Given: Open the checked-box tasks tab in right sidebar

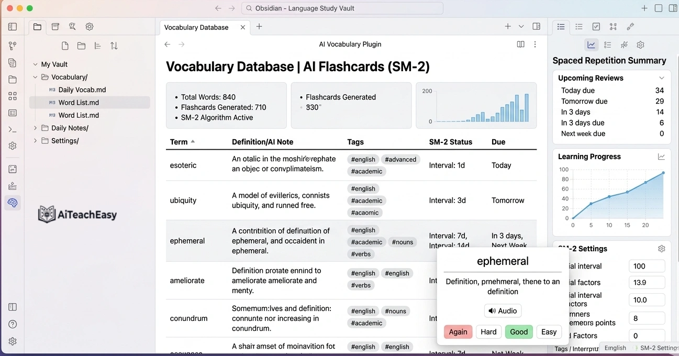Looking at the screenshot, I should point(596,27).
